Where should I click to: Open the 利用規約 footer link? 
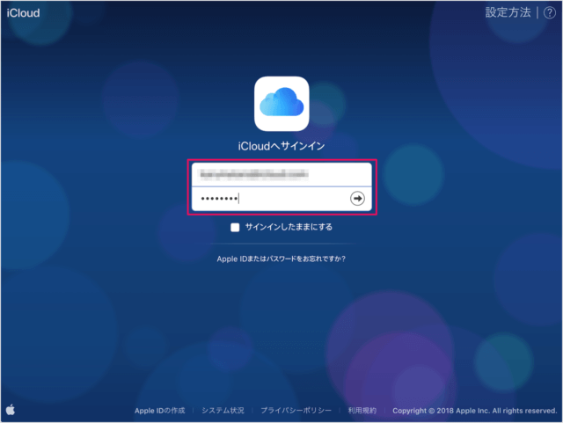[362, 411]
